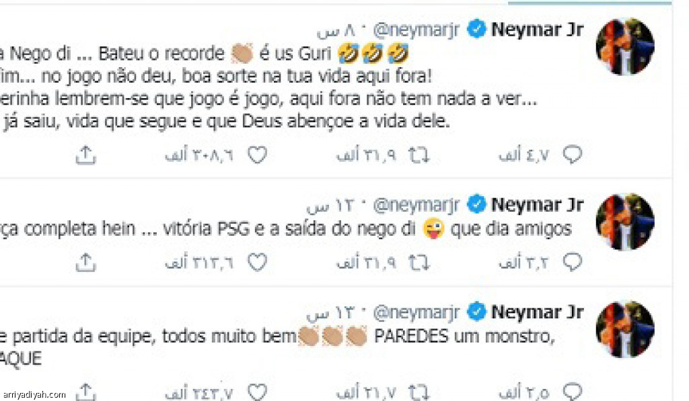Like the 'vitória PSG' tweet

click(x=257, y=263)
